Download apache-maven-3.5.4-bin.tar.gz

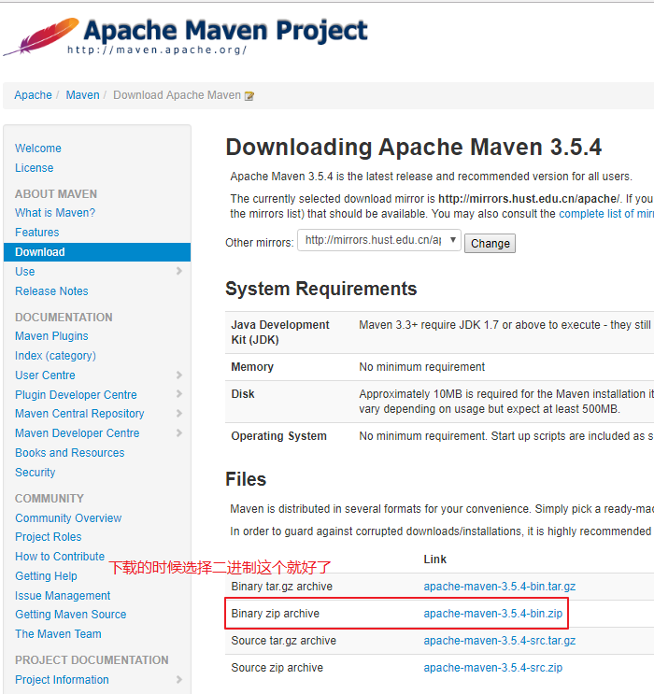point(500,587)
